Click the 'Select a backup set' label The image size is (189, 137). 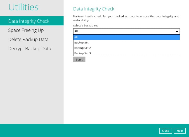pos(86,25)
